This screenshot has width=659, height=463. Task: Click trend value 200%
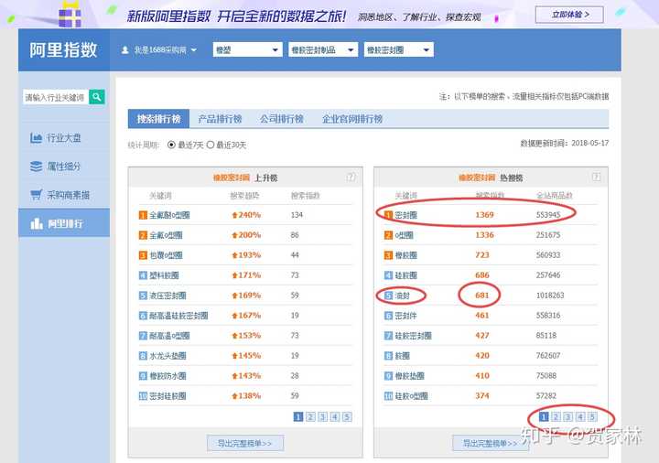click(249, 235)
